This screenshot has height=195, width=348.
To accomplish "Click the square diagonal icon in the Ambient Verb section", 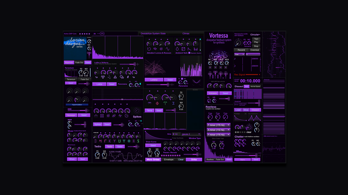I will [183, 49].
